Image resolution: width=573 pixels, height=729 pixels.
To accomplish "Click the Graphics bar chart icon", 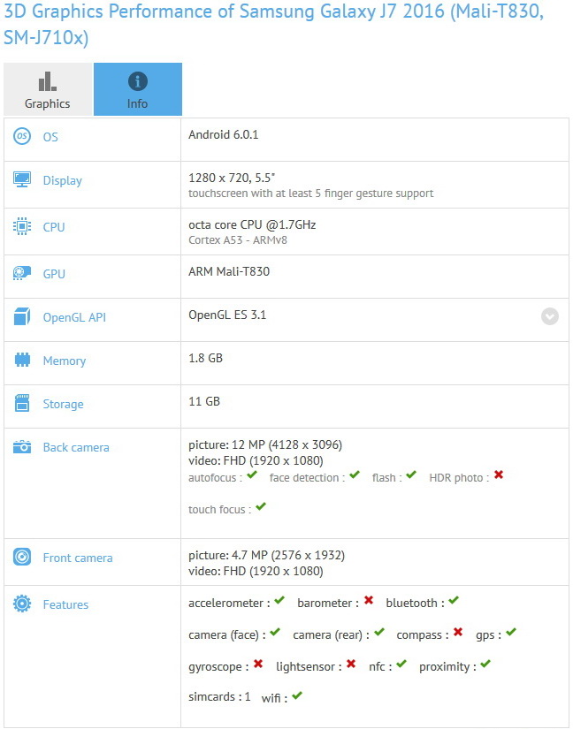I will pos(48,81).
